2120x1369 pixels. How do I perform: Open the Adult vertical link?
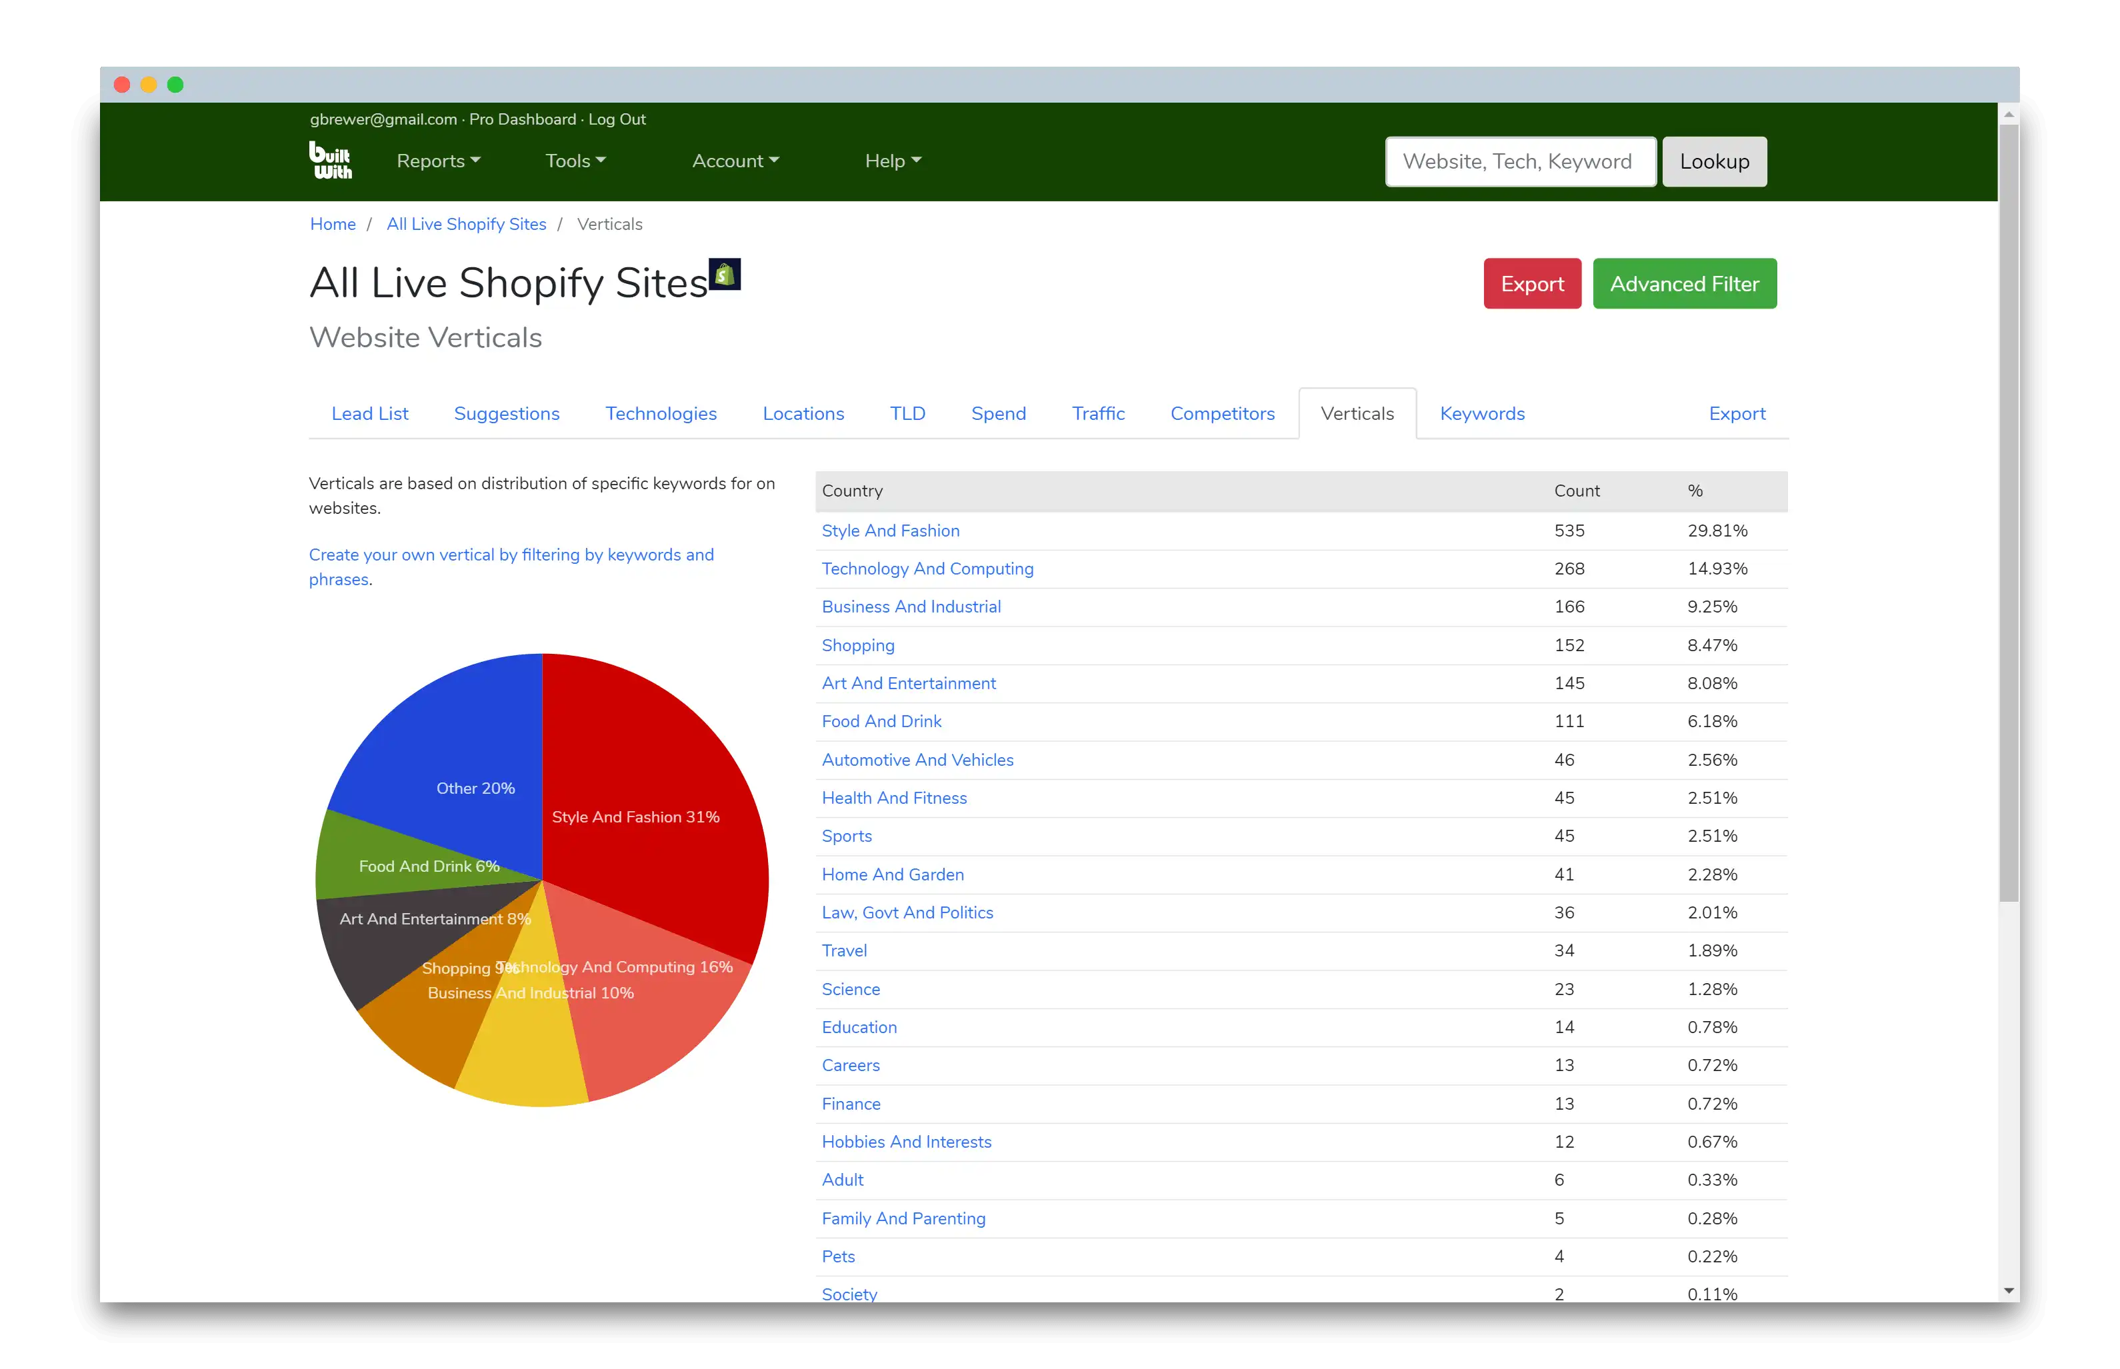click(x=842, y=1180)
